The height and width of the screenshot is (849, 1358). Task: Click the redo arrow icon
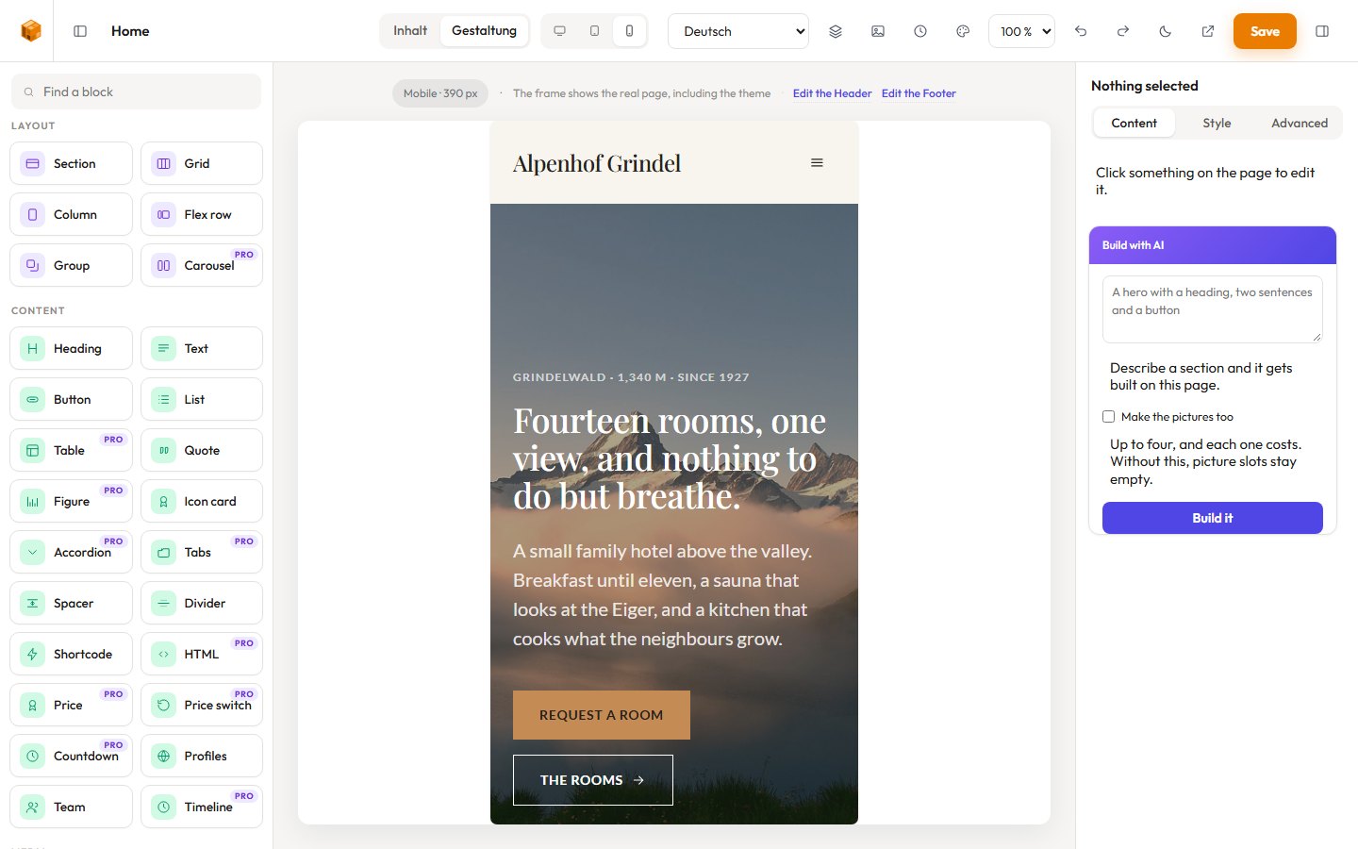click(x=1123, y=31)
